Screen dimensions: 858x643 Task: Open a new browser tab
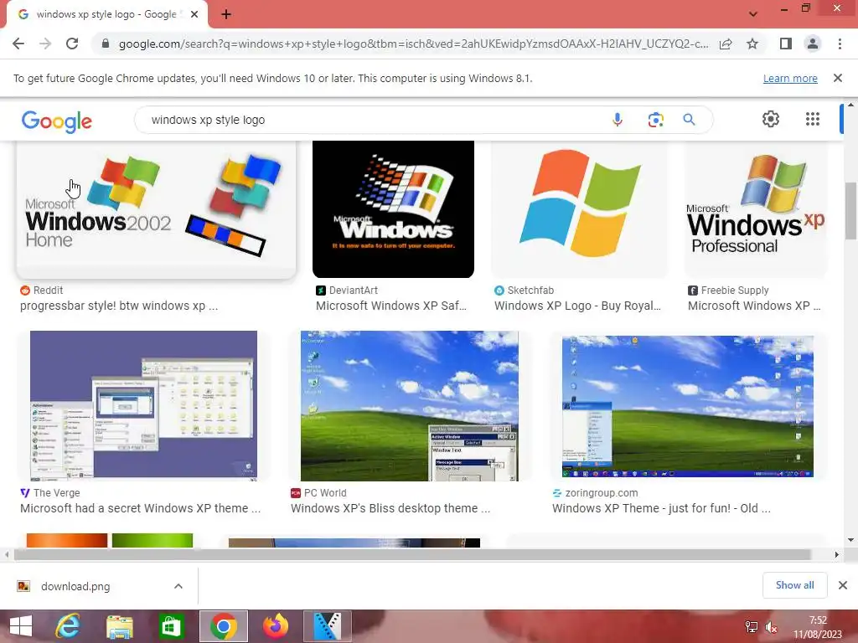[x=226, y=15]
